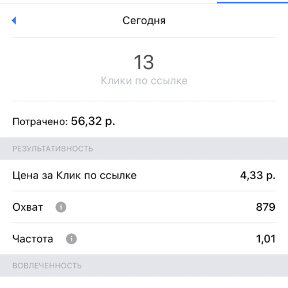The height and width of the screenshot is (288, 288).
Task: Tap the 1,01 frequency value
Action: [x=266, y=239]
